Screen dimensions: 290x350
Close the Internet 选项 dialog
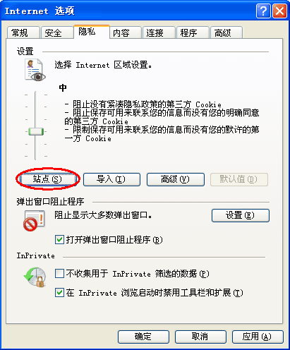click(279, 11)
